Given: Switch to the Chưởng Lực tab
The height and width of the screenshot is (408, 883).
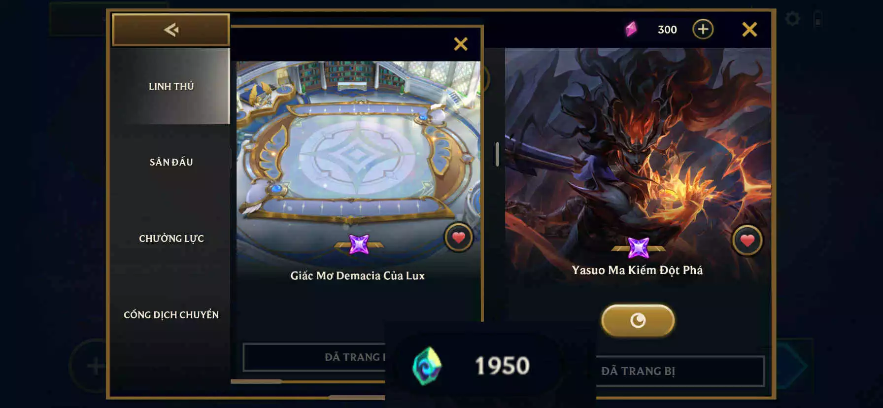Looking at the screenshot, I should coord(170,238).
